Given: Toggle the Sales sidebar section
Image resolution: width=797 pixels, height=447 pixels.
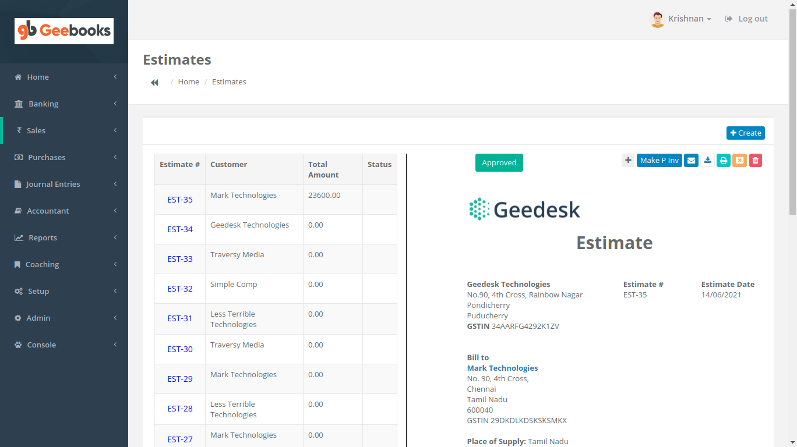Looking at the screenshot, I should tap(36, 130).
